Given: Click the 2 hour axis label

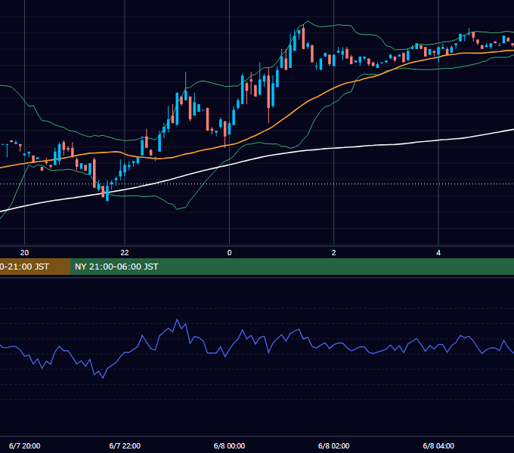Looking at the screenshot, I should [333, 253].
